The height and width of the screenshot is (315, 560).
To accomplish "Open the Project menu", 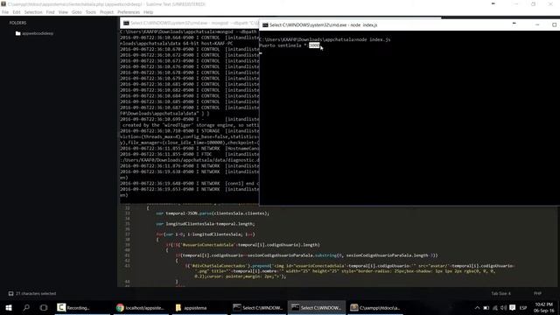I will click(x=107, y=12).
